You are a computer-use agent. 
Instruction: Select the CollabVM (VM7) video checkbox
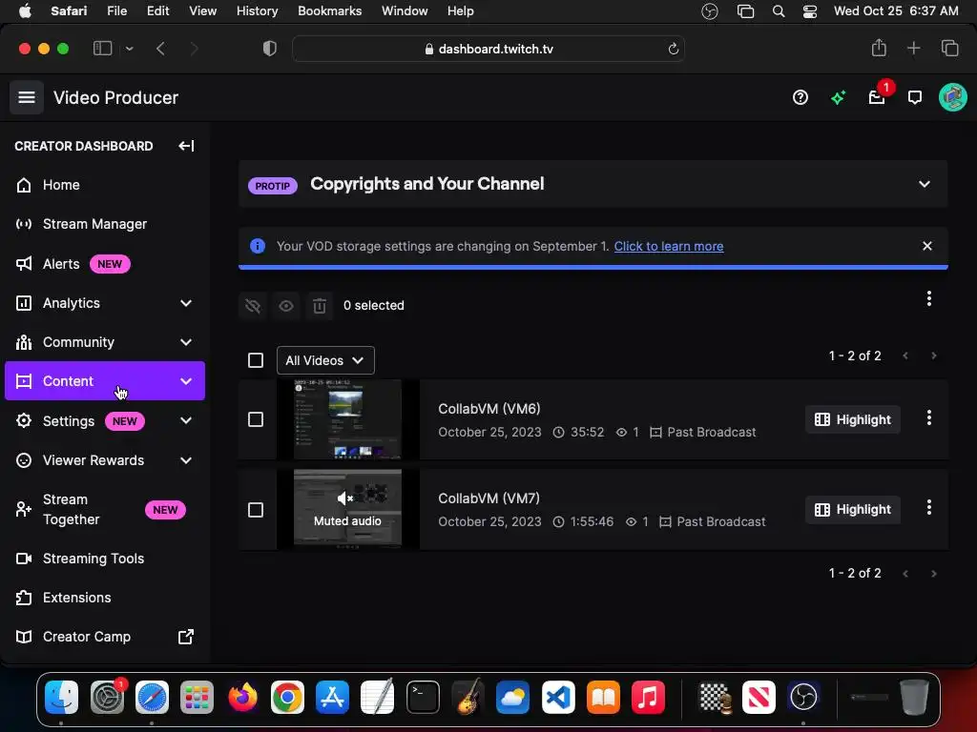(x=256, y=510)
